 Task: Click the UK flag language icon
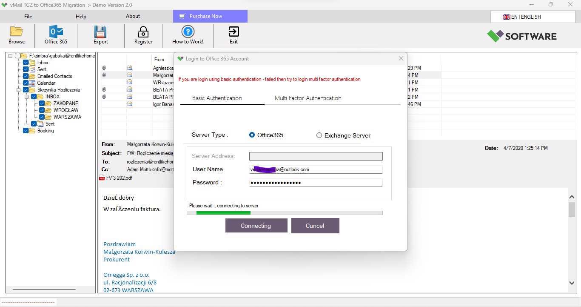(x=506, y=17)
